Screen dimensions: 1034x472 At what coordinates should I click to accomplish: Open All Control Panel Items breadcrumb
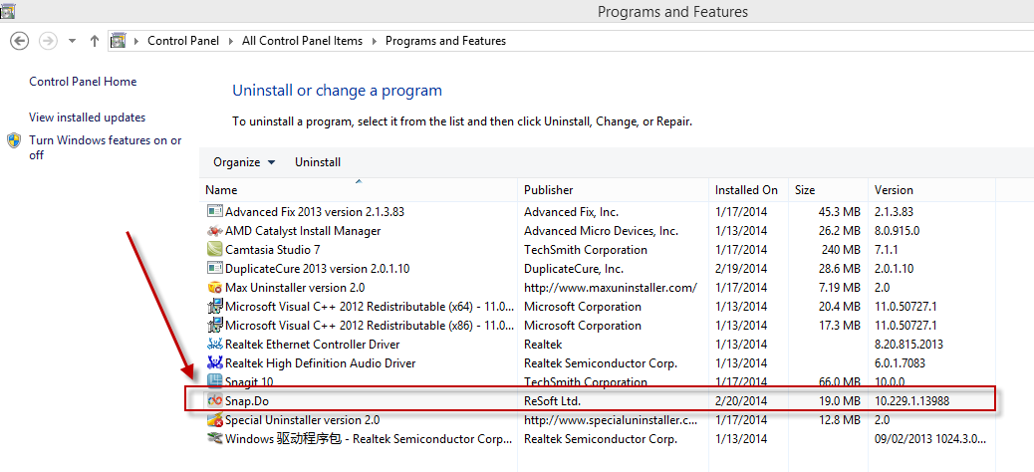click(x=302, y=41)
